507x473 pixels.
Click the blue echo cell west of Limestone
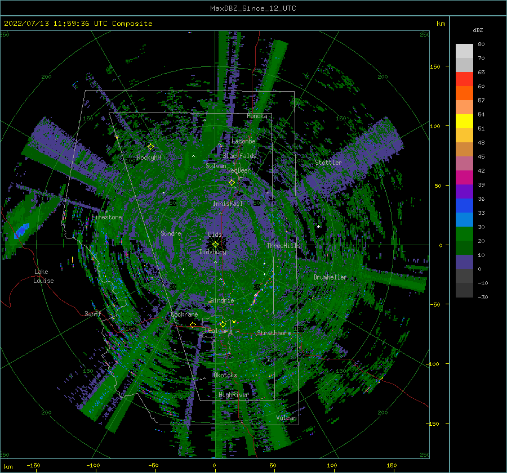pos(21,231)
